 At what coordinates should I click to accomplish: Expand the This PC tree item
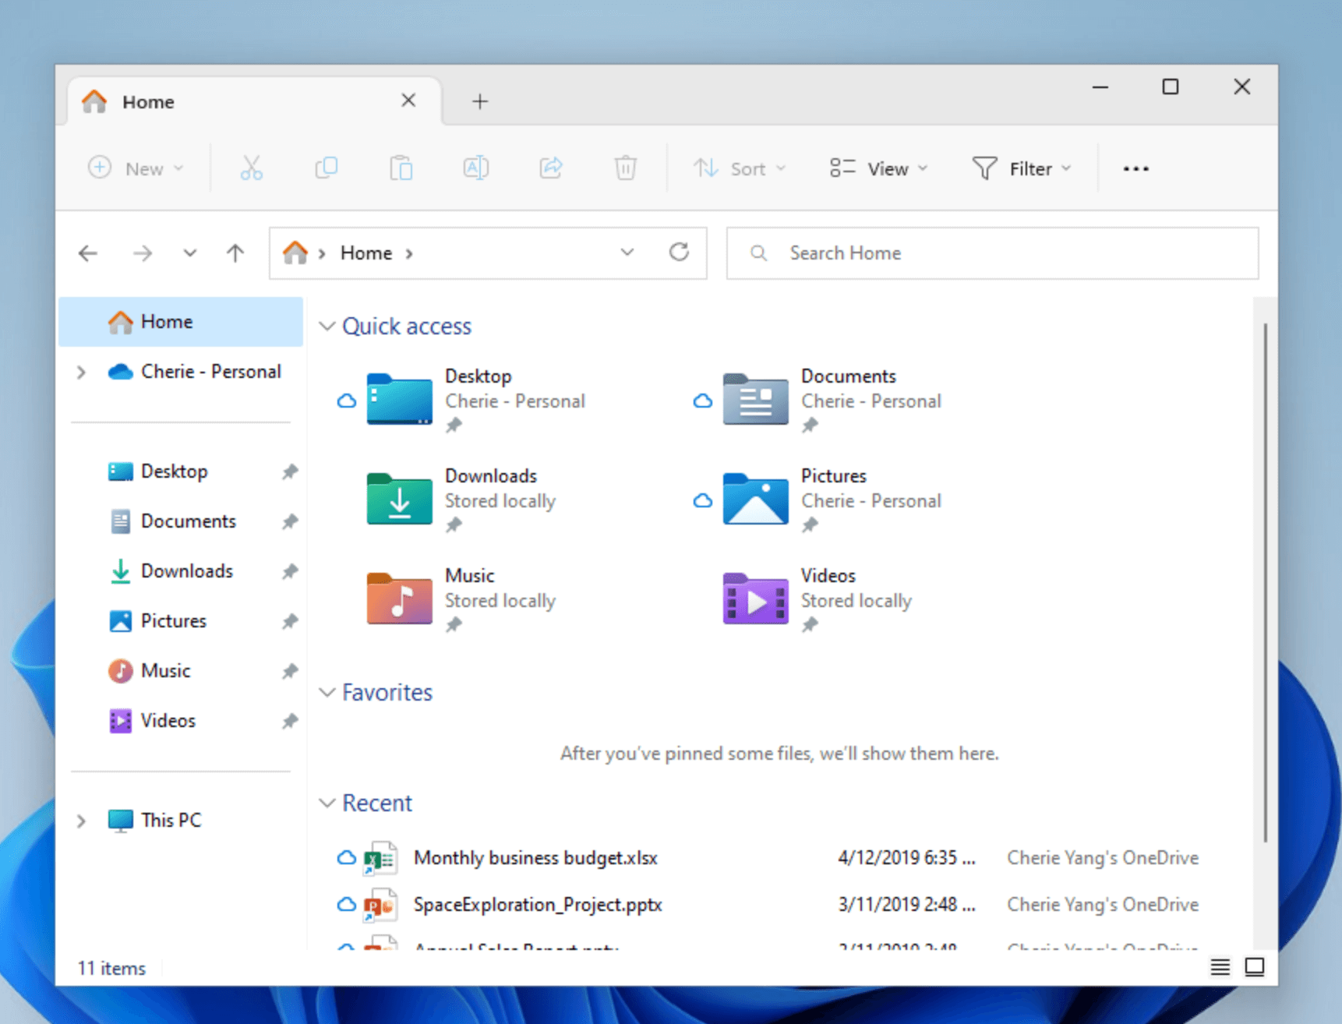coord(81,820)
